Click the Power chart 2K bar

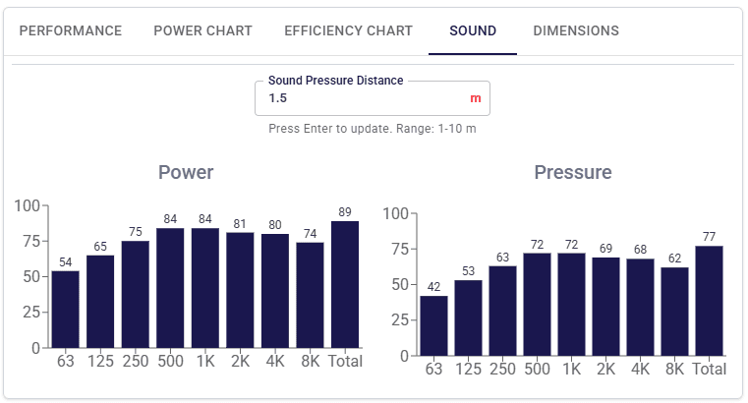[240, 290]
